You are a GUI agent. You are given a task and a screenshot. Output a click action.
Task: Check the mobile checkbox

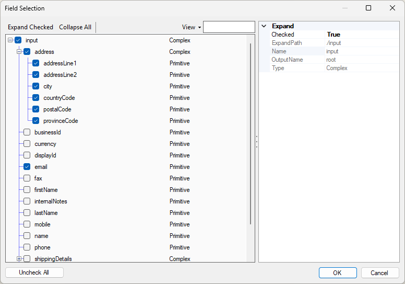click(x=27, y=224)
